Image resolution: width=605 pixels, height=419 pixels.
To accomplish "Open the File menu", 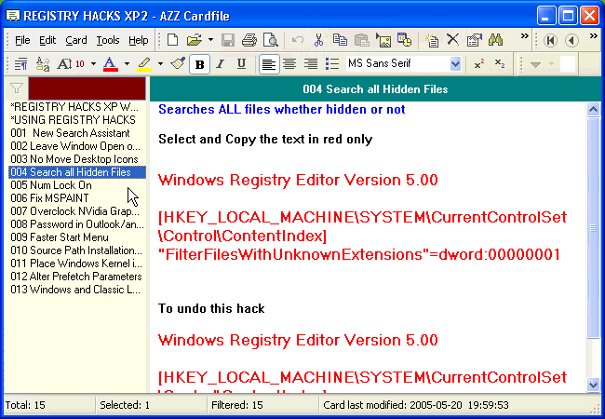I will pos(22,40).
